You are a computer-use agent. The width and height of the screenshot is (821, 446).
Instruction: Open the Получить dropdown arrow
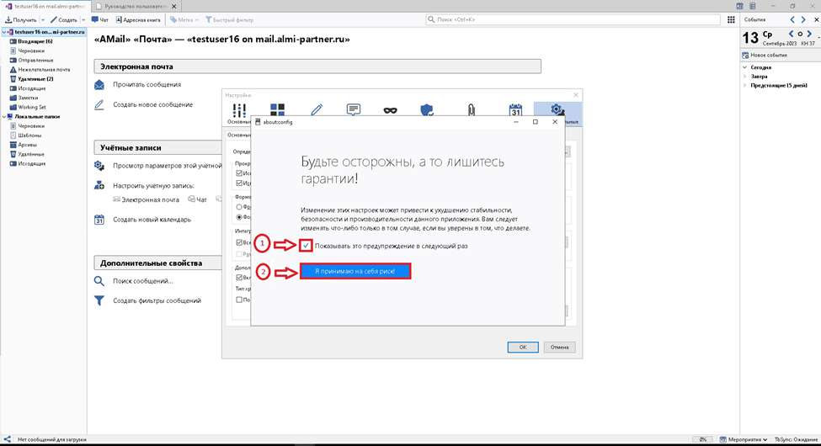[43, 20]
